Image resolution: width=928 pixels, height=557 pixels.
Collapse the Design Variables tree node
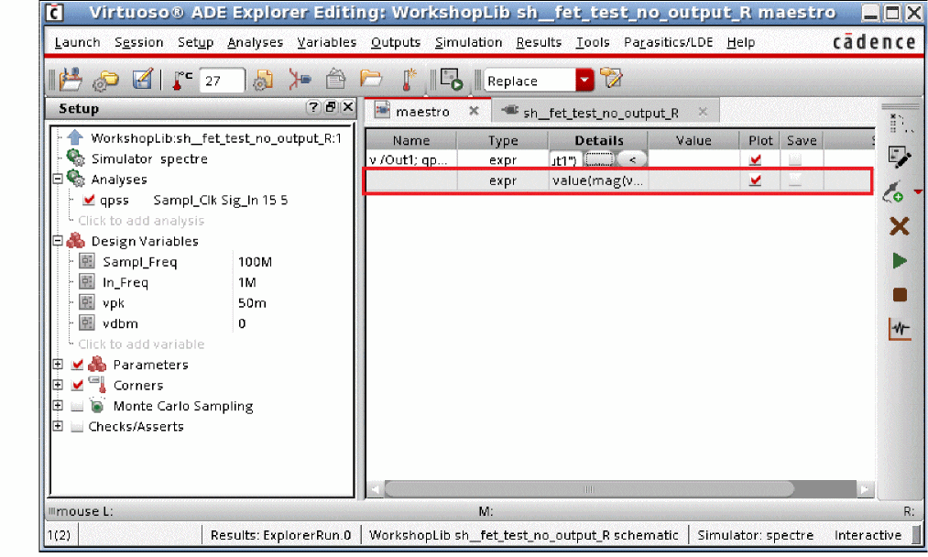(x=58, y=240)
